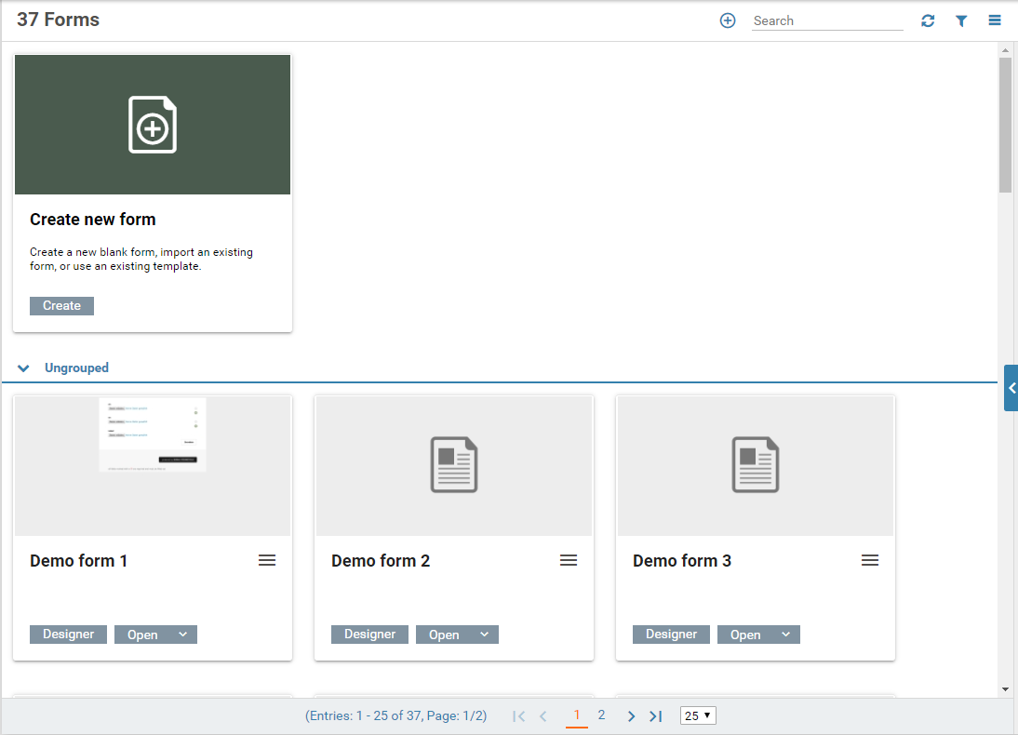Screen dimensions: 1018x735
Task: Open Demo form 1 hamburger menu
Action: coord(267,560)
